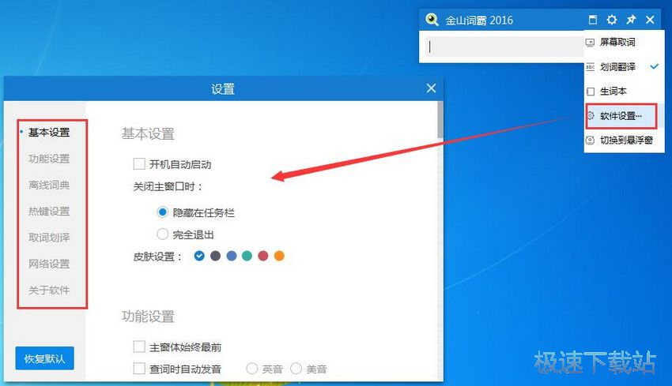This screenshot has width=672, height=386.
Task: Enable the 查词时自动发音 checkbox
Action: 139,369
